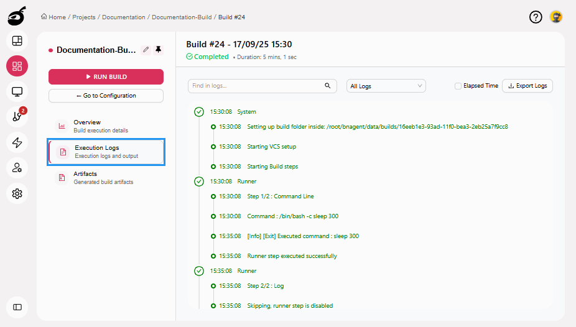Go to Documentation-Build in breadcrumb
The image size is (576, 327).
coord(182,17)
